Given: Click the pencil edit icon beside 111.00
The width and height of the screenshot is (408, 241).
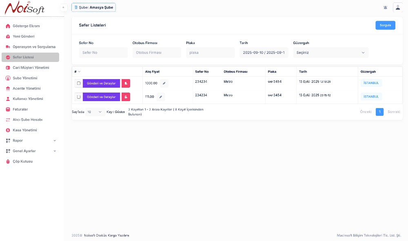Looking at the screenshot, I should point(161,97).
